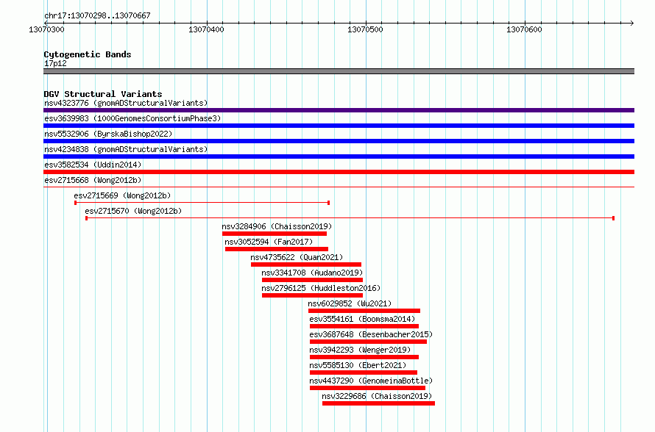Open nsv4234838 gnomADStructuralVariants label
Viewport: 655px width, 432px height.
(126, 149)
